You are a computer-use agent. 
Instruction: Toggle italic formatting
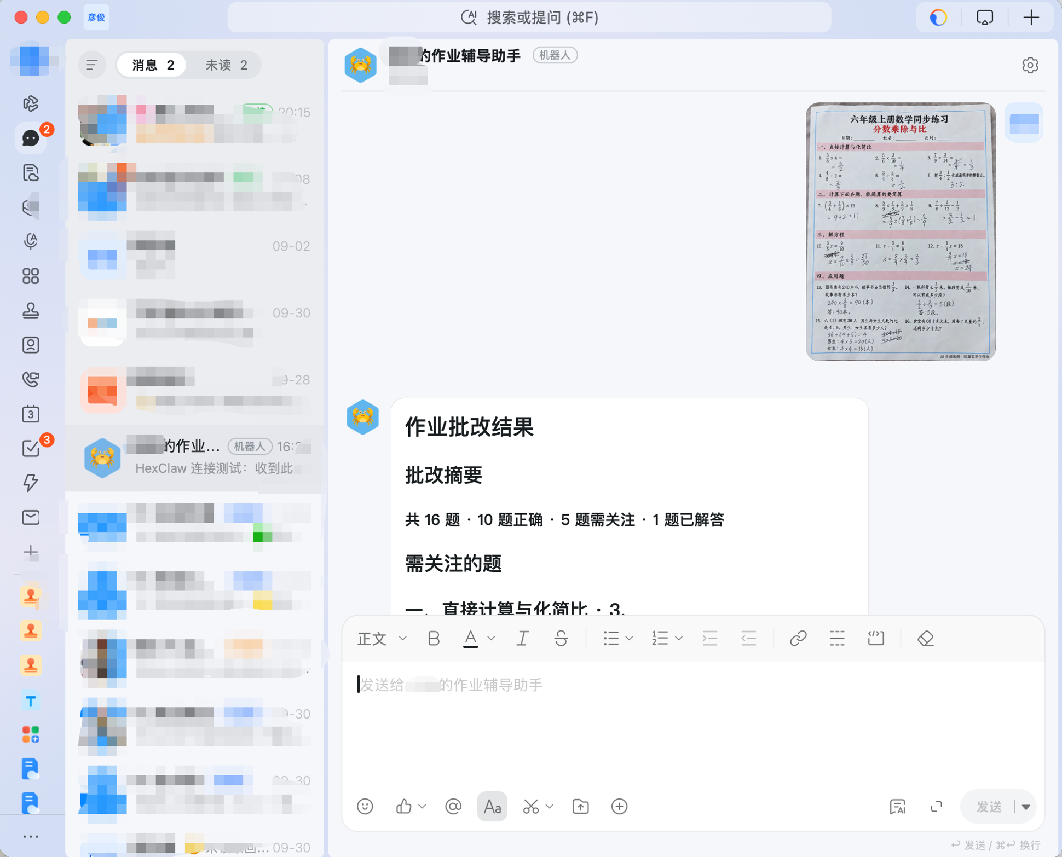pos(522,638)
